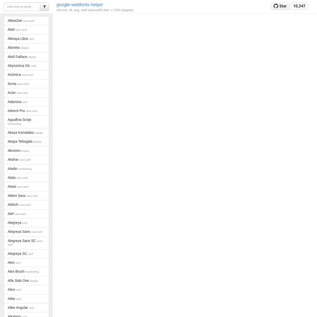This screenshot has width=317, height=317.
Task: Open the Abril Fatface font
Action: click(x=26, y=57)
